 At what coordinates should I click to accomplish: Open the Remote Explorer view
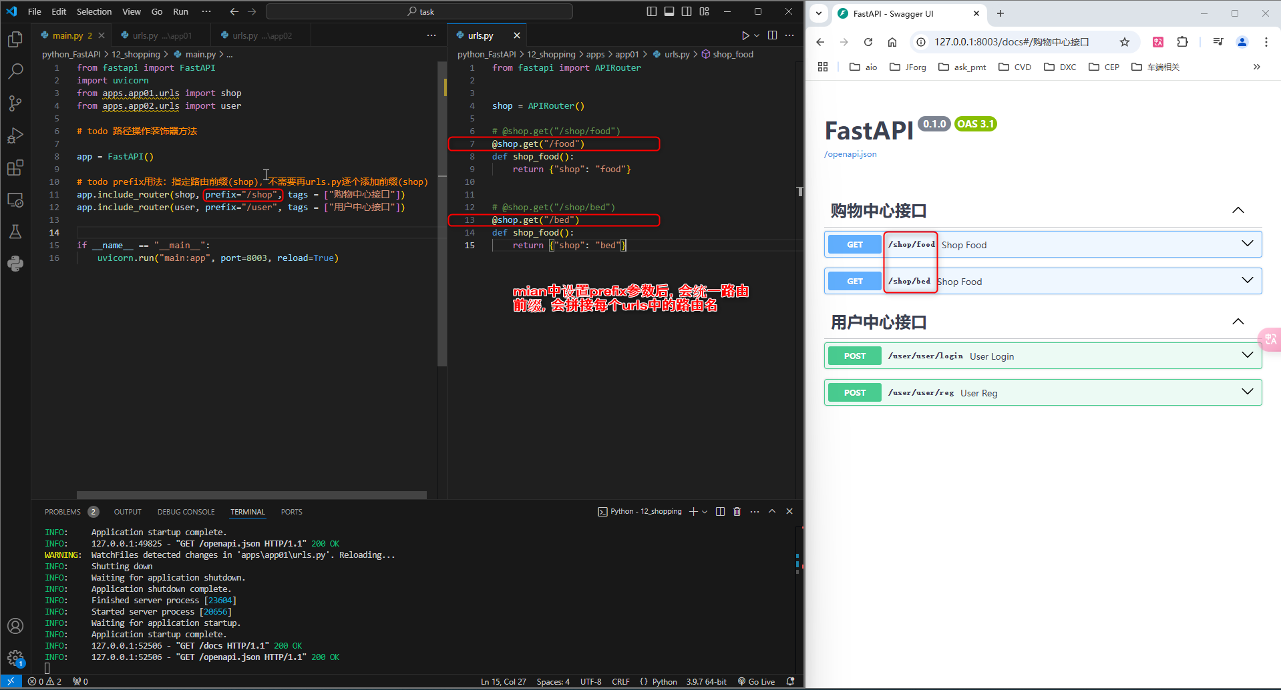pos(15,200)
